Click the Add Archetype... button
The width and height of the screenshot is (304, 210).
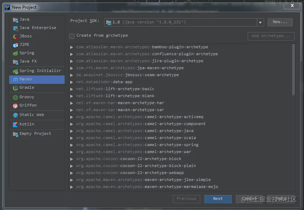pos(271,36)
